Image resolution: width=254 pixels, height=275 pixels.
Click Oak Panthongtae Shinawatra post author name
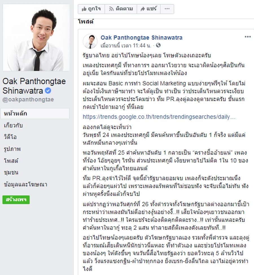click(142, 38)
